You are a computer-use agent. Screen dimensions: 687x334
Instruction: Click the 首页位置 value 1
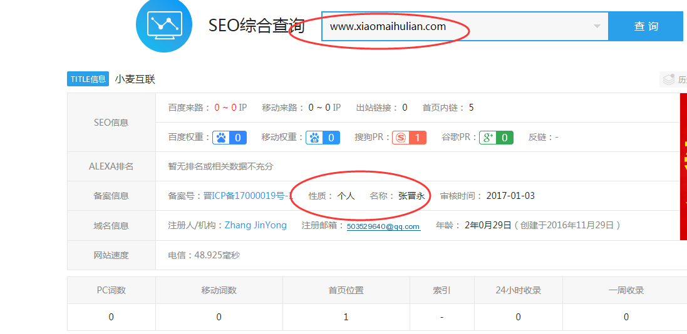(x=346, y=317)
